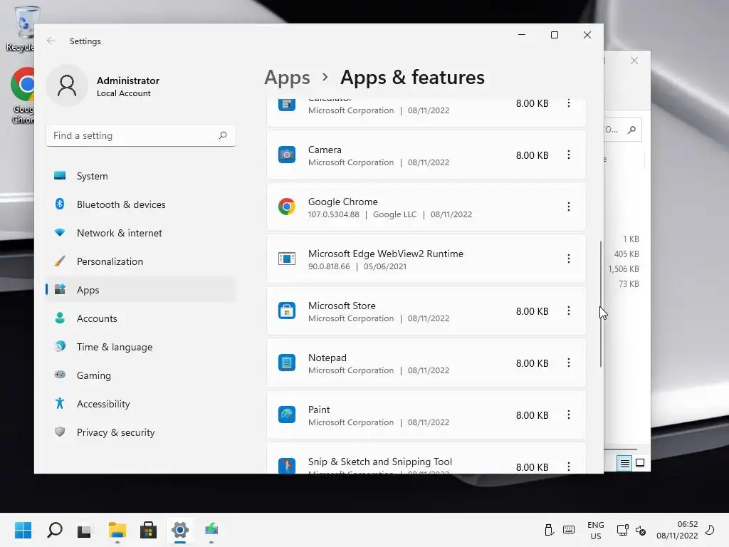Screen dimensions: 729x547
Task: Click the muted volume tray icon
Action: pyautogui.click(x=641, y=530)
